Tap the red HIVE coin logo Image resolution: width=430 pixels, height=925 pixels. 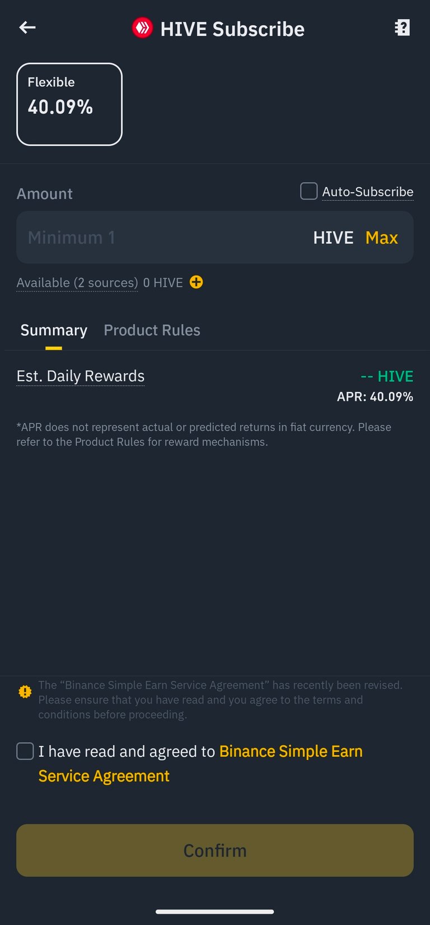(x=142, y=28)
